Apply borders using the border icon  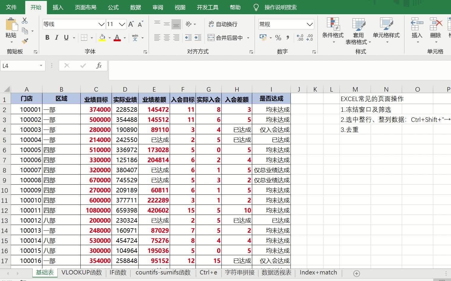(84, 38)
